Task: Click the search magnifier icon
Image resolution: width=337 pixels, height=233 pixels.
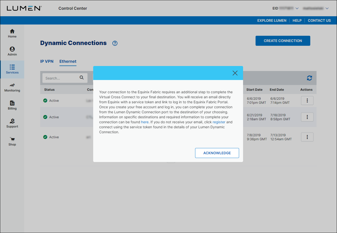Action: point(82,77)
